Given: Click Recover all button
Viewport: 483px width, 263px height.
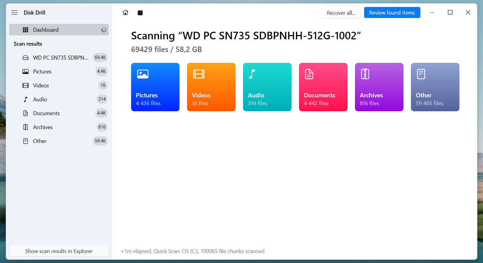Looking at the screenshot, I should [341, 13].
